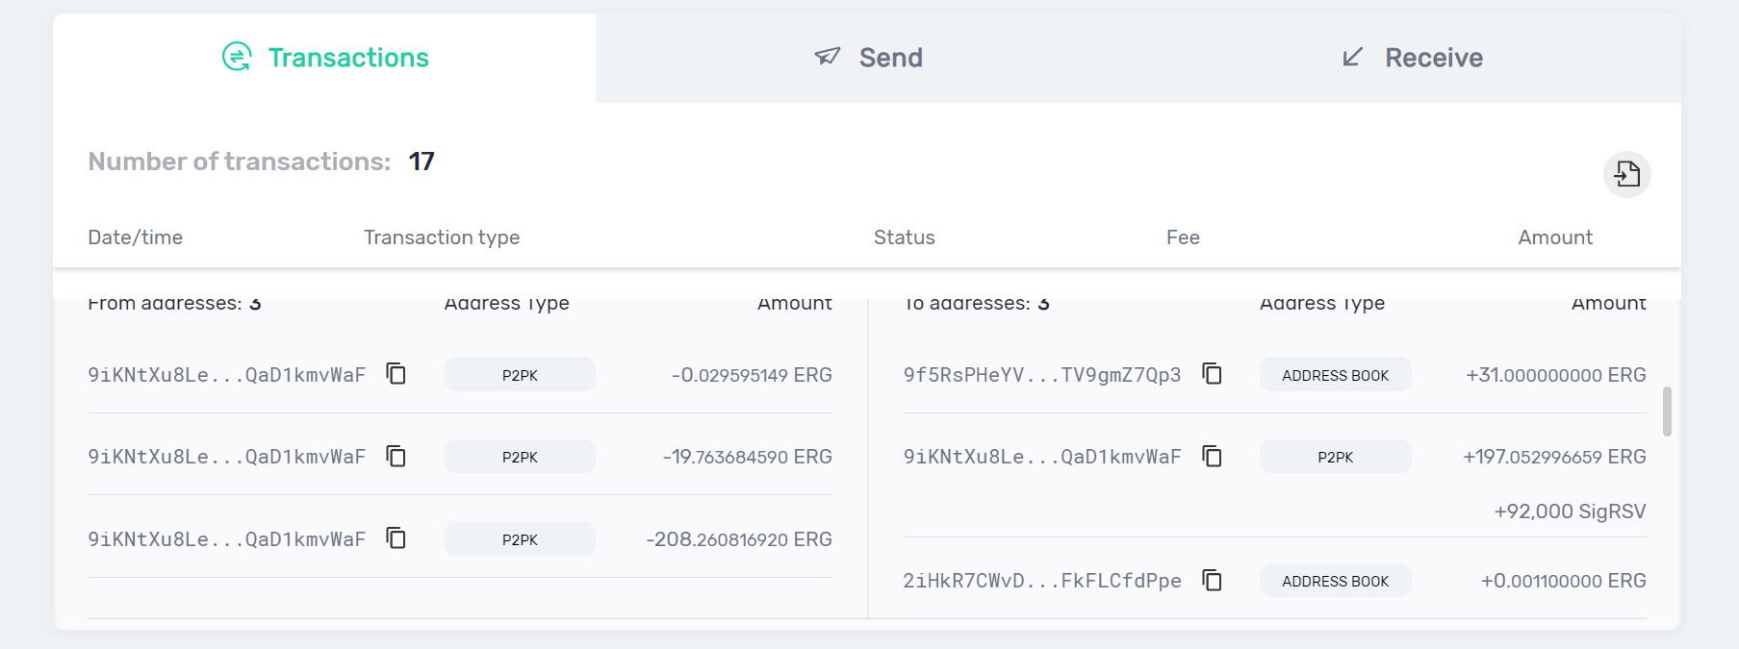Click the Date/time column header
The height and width of the screenshot is (649, 1739).
pos(136,237)
